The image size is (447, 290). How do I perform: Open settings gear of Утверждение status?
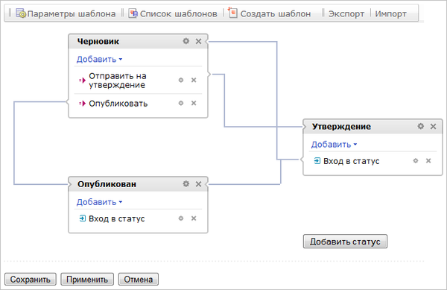(420, 126)
